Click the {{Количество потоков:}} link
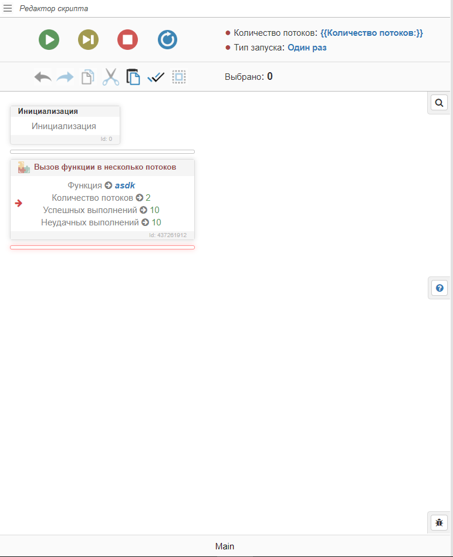The image size is (453, 557). coord(371,33)
